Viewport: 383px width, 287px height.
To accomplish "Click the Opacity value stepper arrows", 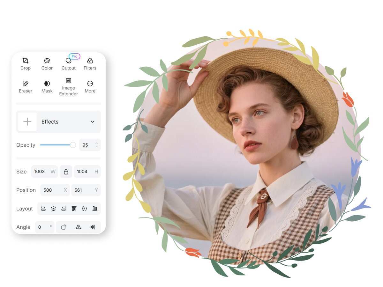I will (97, 145).
